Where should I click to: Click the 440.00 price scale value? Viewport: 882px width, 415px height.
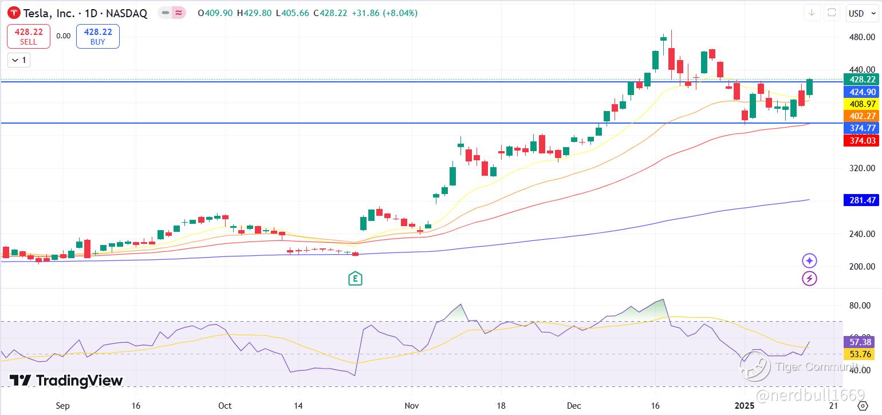(x=863, y=70)
